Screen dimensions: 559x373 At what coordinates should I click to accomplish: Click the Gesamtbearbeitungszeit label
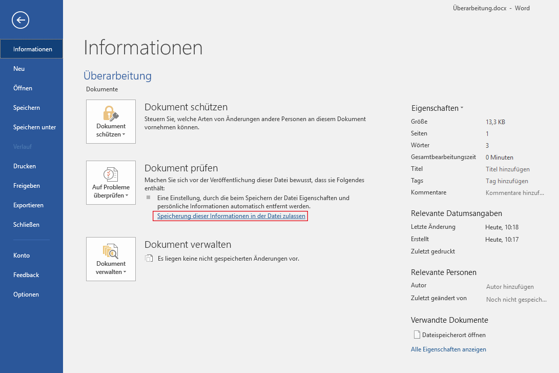tap(443, 157)
